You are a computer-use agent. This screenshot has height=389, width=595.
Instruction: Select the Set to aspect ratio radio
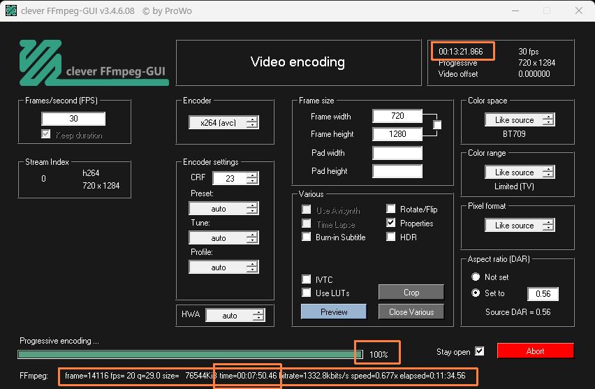click(x=476, y=293)
